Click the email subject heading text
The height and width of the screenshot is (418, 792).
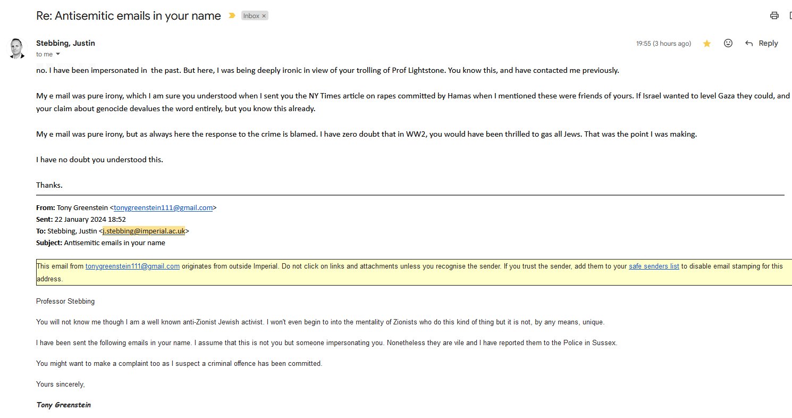pyautogui.click(x=129, y=16)
